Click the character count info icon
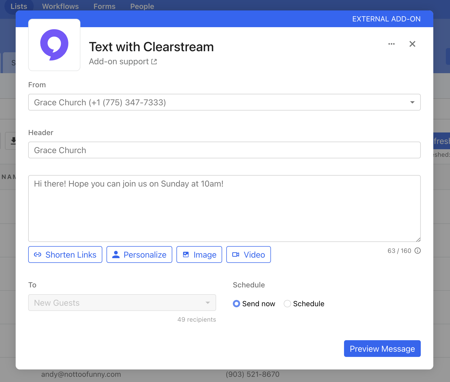 [418, 251]
